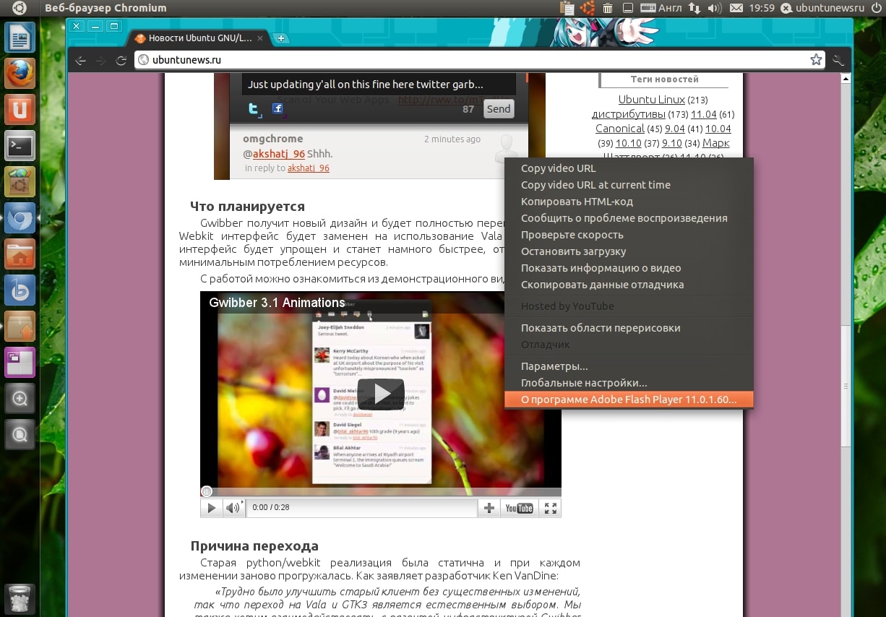This screenshot has width=886, height=617.
Task: Open the messaging envelope indicator
Action: coord(736,8)
